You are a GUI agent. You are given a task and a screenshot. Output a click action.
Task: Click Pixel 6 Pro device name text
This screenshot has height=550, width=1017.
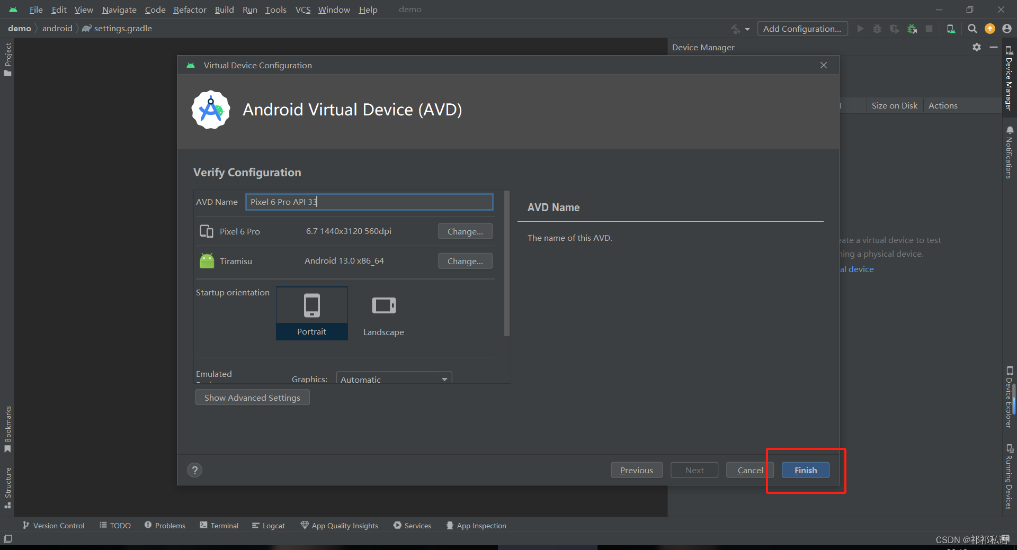[240, 231]
